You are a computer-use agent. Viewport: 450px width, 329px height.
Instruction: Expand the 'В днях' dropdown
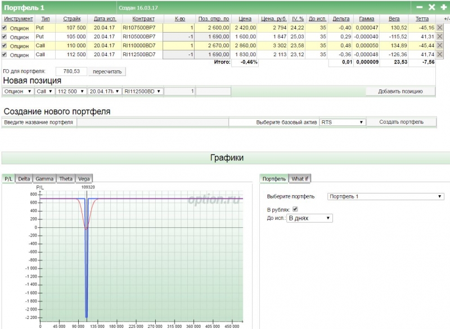(309, 218)
